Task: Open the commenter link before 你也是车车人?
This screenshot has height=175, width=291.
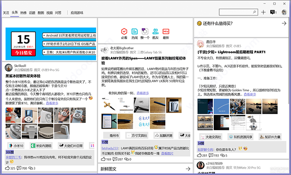Action: point(205,149)
